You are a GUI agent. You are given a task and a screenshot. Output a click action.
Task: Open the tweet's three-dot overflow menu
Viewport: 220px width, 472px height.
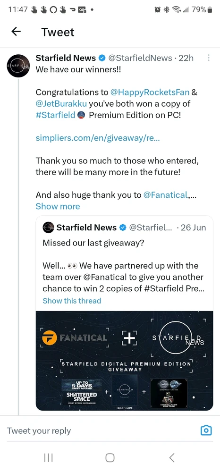[209, 58]
